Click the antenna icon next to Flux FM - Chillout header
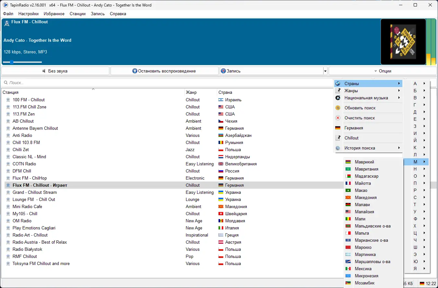Screen dimensions: 438x288 (6, 23)
